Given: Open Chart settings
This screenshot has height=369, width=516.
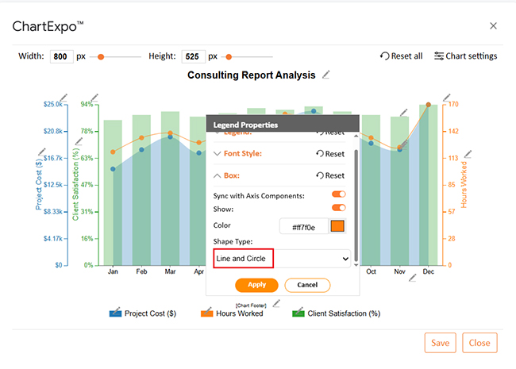Looking at the screenshot, I should click(466, 56).
